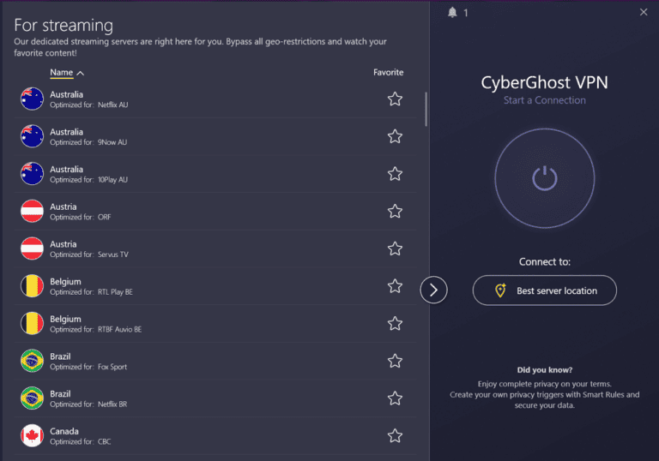Favorite the Austria Servus TV server
This screenshot has width=659, height=461.
coord(395,248)
